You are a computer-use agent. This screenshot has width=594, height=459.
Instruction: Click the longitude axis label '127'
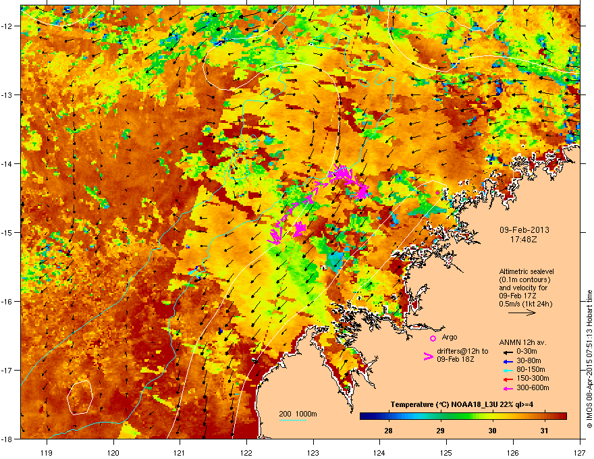pos(580,453)
